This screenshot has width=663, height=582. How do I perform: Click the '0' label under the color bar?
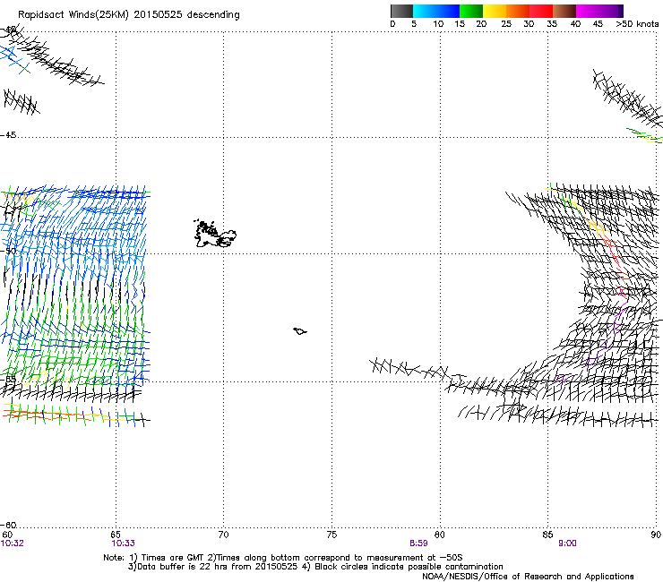click(x=392, y=24)
